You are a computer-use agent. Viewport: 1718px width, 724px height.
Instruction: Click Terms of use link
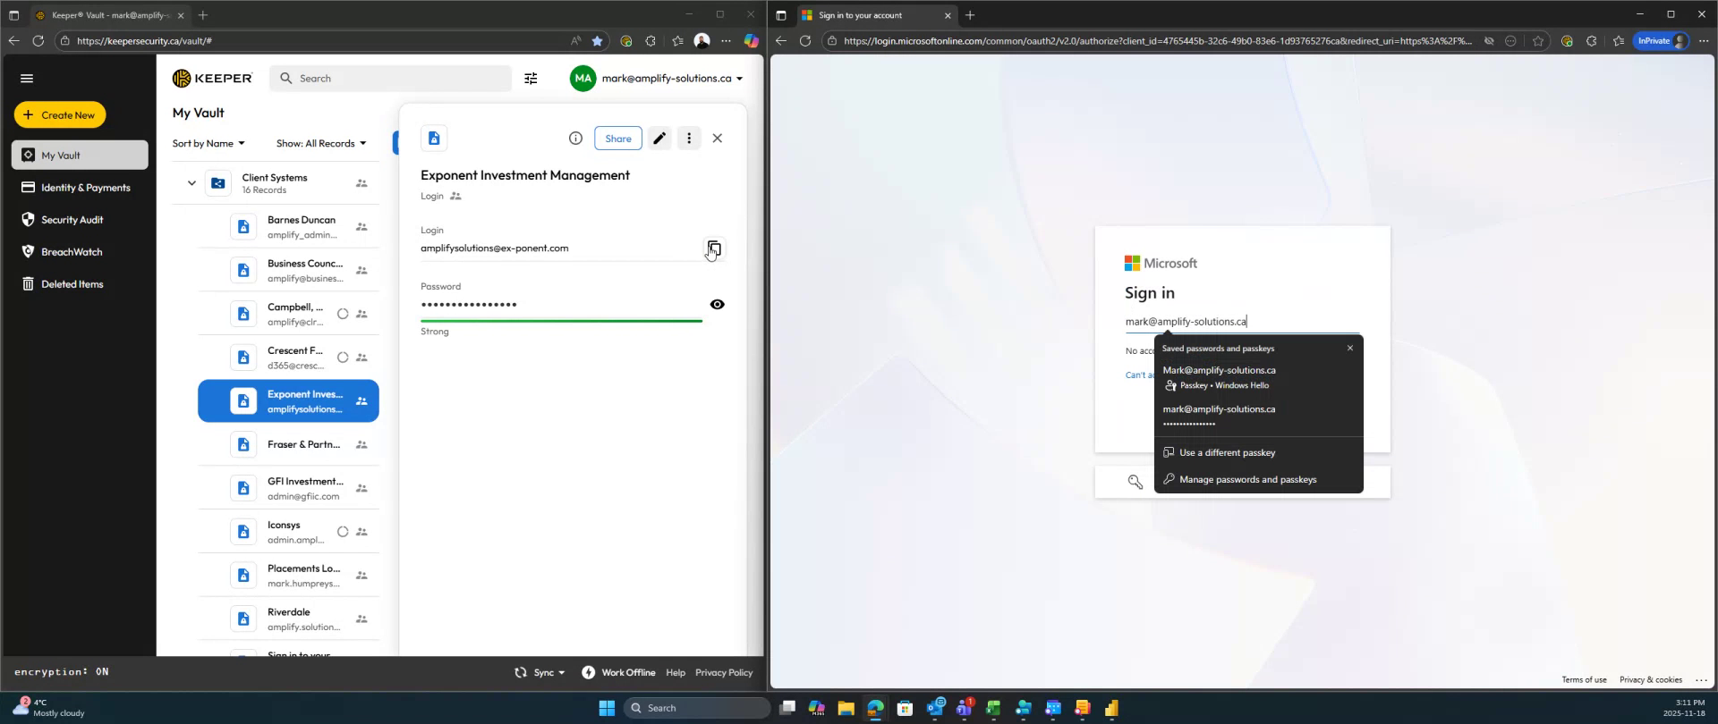point(1584,679)
